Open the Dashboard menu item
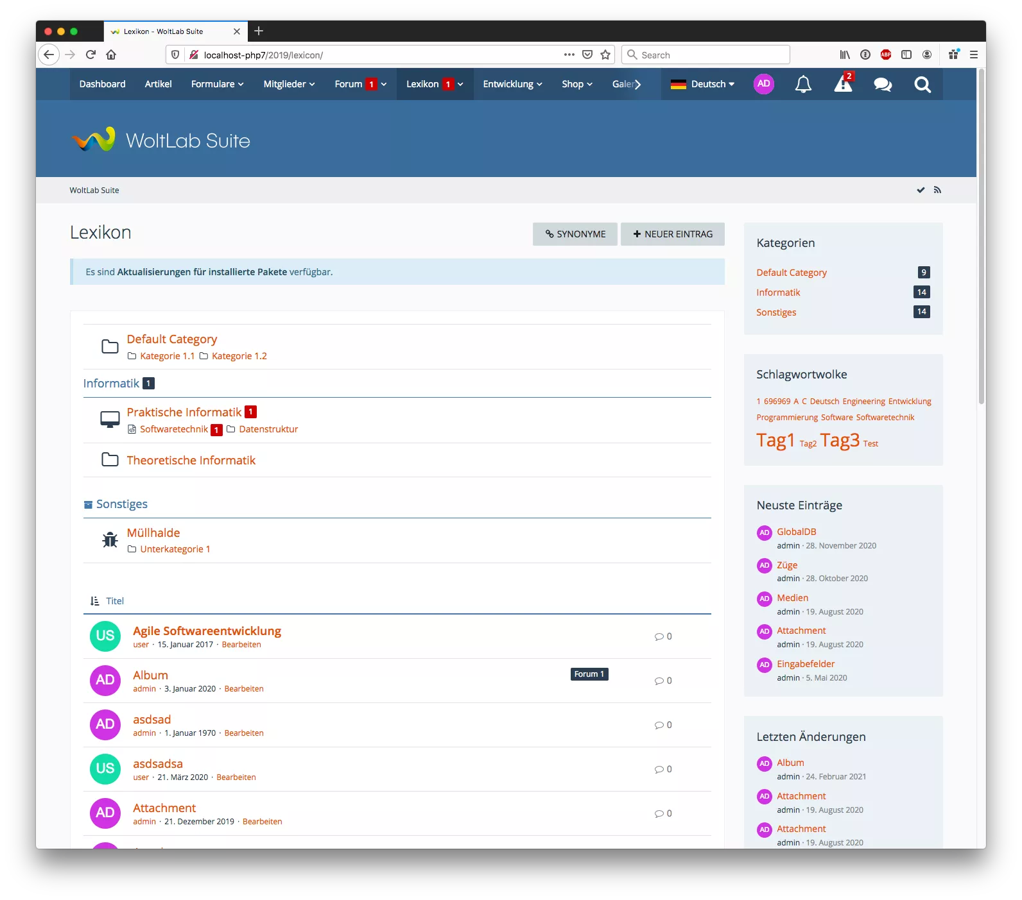This screenshot has height=900, width=1022. pyautogui.click(x=102, y=84)
